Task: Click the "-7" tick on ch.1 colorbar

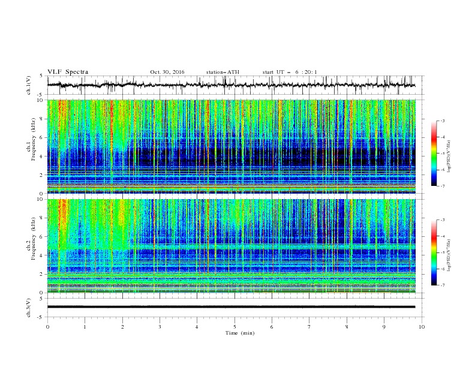Action: tap(442, 186)
